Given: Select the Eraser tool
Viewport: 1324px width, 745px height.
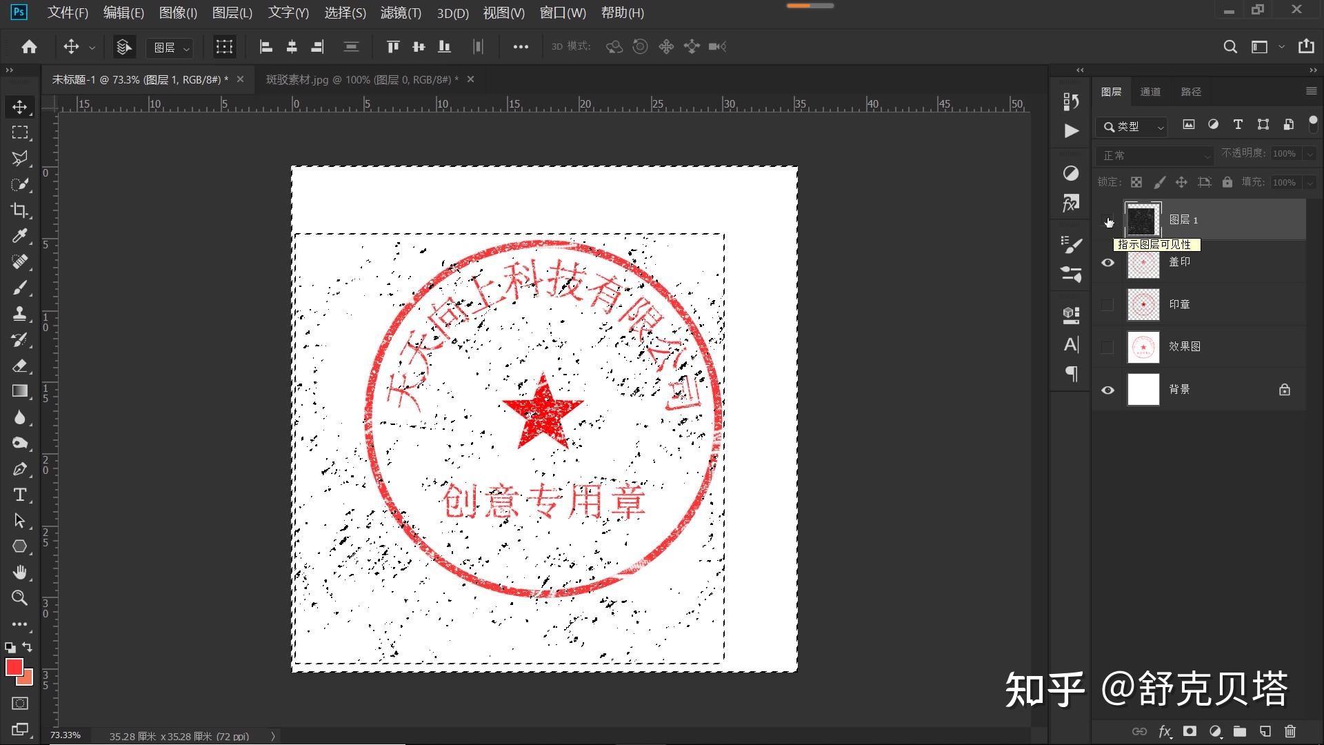Looking at the screenshot, I should [x=19, y=366].
